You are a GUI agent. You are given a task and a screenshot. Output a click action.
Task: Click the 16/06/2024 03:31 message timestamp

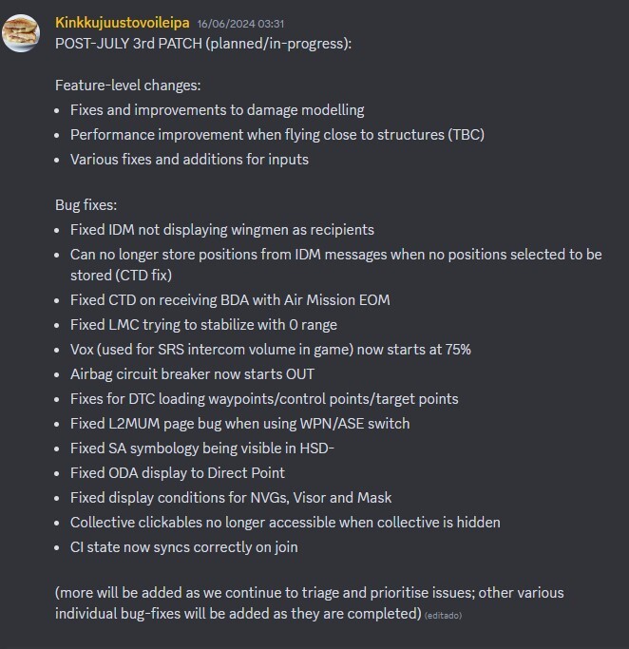click(x=240, y=24)
